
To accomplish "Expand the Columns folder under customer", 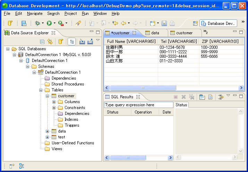I will click(x=54, y=102).
